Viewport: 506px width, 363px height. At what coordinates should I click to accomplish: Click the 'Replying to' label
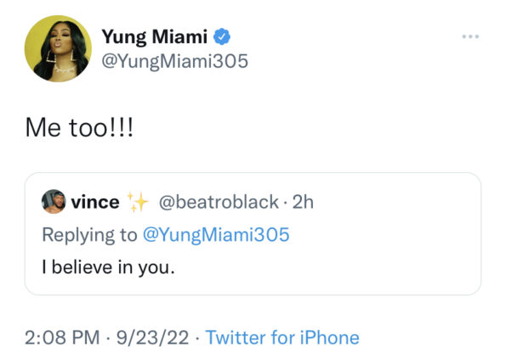pyautogui.click(x=89, y=235)
